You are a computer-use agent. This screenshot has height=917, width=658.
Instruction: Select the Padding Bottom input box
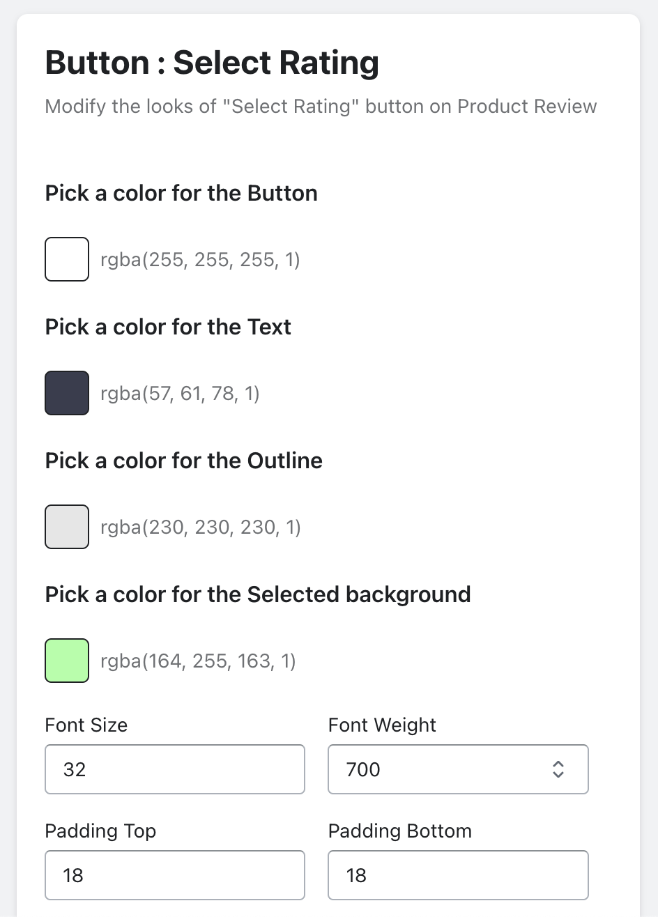(x=458, y=875)
